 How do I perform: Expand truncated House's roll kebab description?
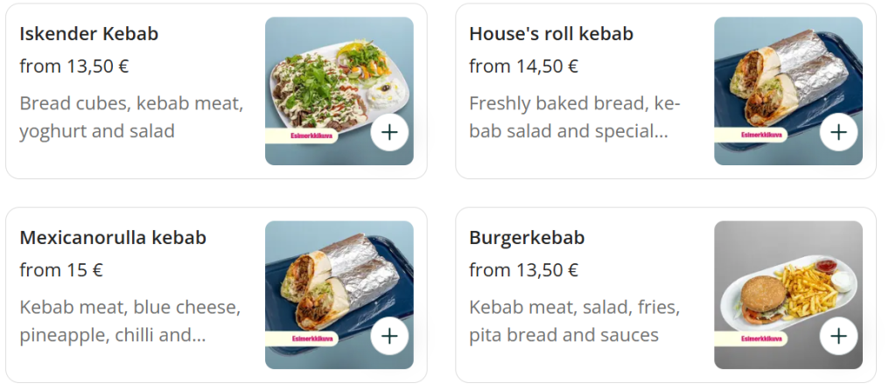pos(574,118)
